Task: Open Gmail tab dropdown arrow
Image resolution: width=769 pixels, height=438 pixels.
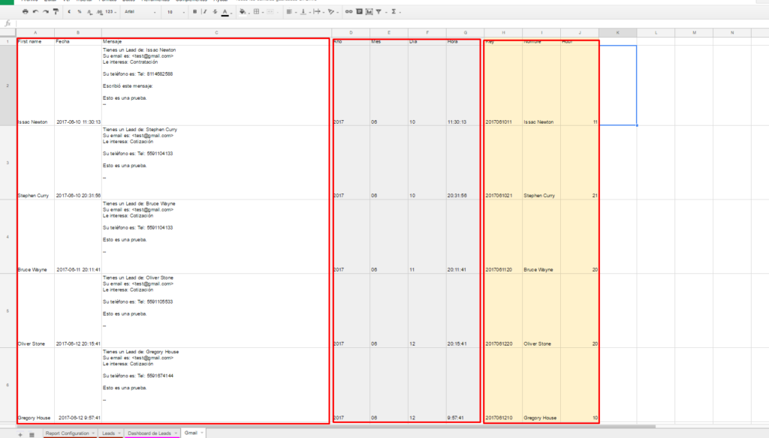Action: pyautogui.click(x=201, y=433)
